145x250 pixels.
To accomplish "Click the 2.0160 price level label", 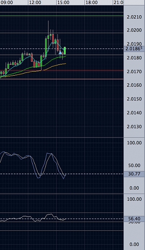I will pyautogui.click(x=134, y=85).
